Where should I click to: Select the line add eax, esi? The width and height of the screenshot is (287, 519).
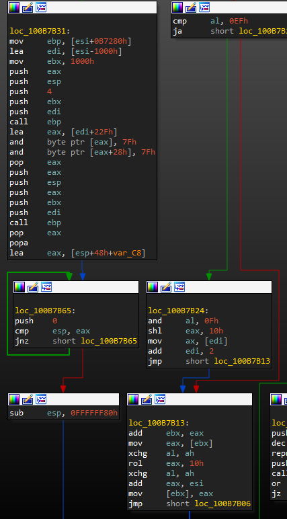click(166, 483)
